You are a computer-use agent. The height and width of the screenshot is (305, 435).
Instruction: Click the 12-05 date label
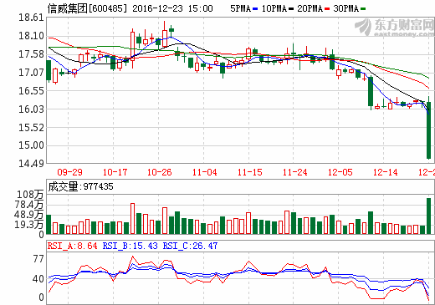340,172
